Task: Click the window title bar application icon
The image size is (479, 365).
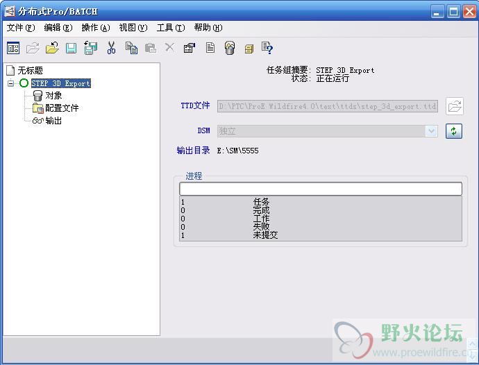Action: coord(10,11)
